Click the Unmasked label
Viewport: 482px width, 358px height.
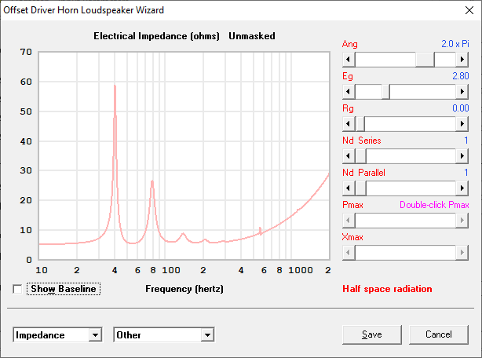pos(252,36)
